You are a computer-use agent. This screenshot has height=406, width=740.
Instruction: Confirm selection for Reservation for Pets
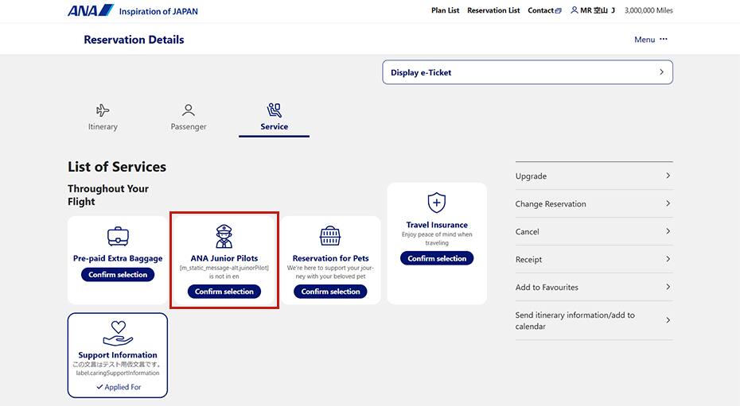330,292
